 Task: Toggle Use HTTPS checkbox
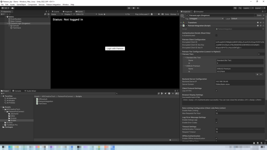pyautogui.click(x=216, y=91)
